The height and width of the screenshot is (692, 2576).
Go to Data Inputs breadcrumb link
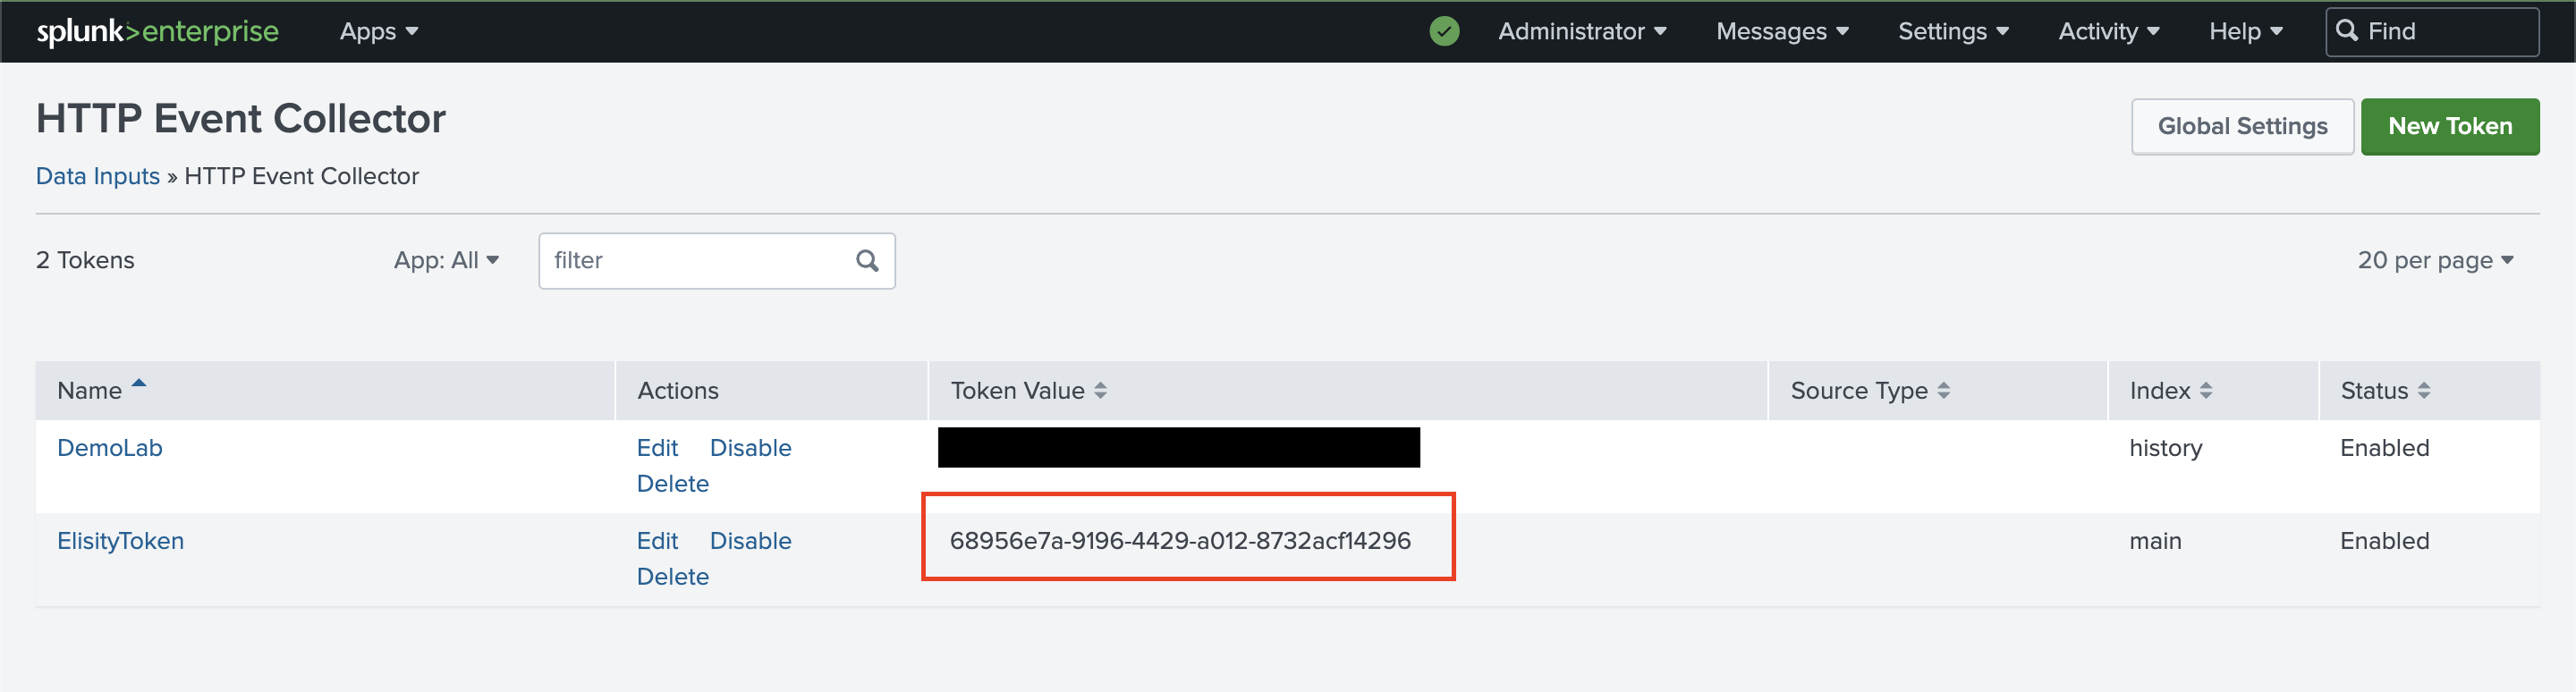pos(98,177)
